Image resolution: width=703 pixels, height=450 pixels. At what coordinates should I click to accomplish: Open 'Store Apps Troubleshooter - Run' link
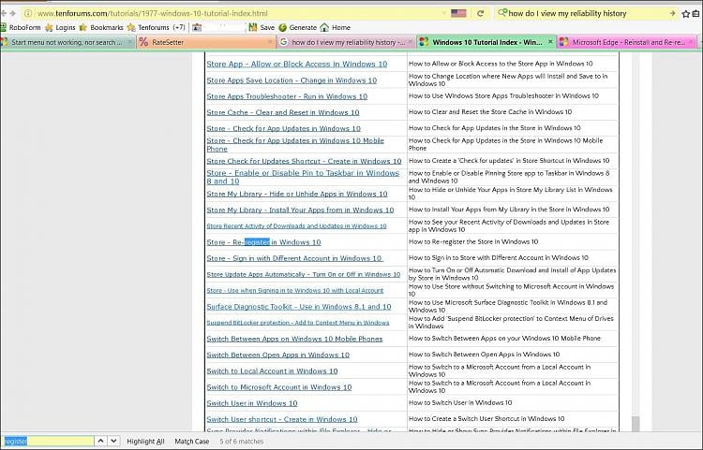click(x=287, y=96)
